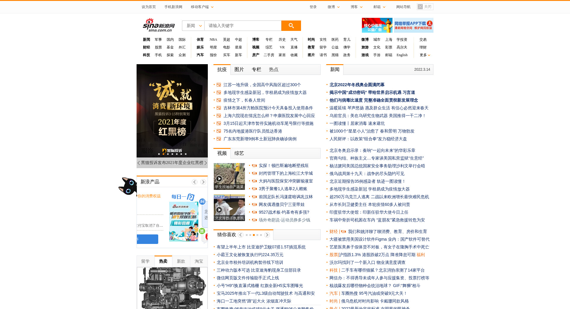Click next arrow in 猜你喜欢 section

[x=267, y=235]
